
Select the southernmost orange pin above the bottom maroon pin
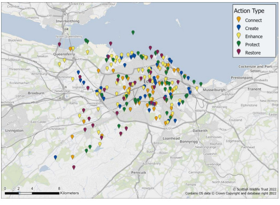click(x=72, y=157)
